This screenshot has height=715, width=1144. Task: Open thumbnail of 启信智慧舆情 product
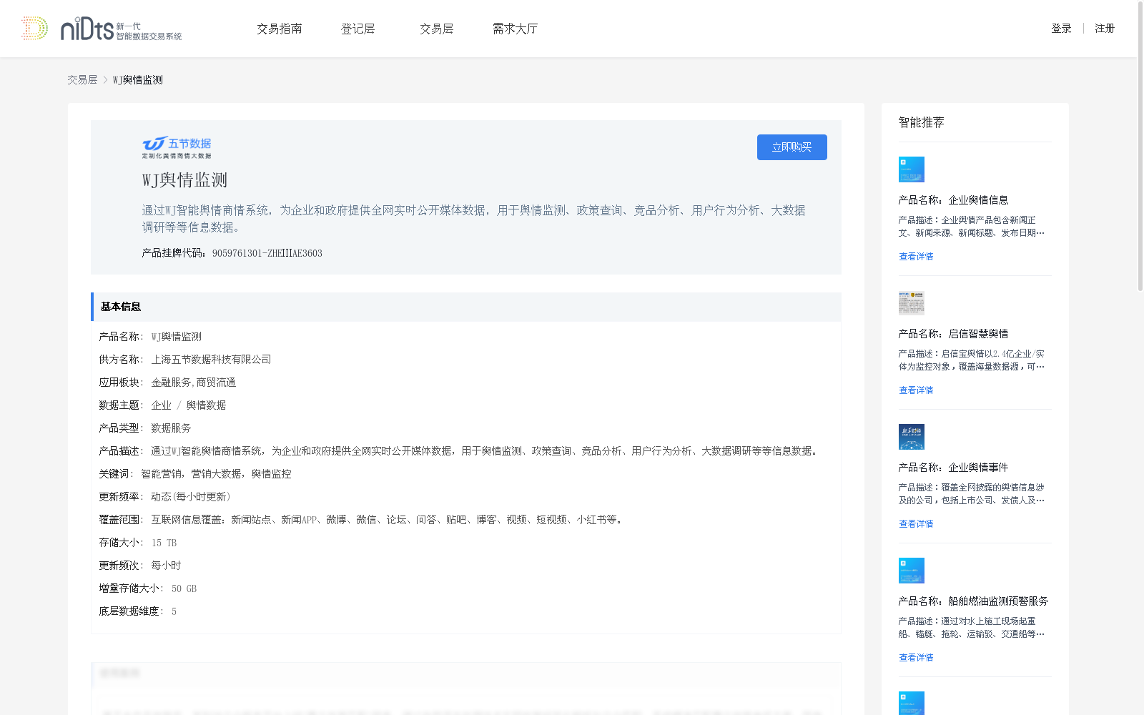point(912,303)
